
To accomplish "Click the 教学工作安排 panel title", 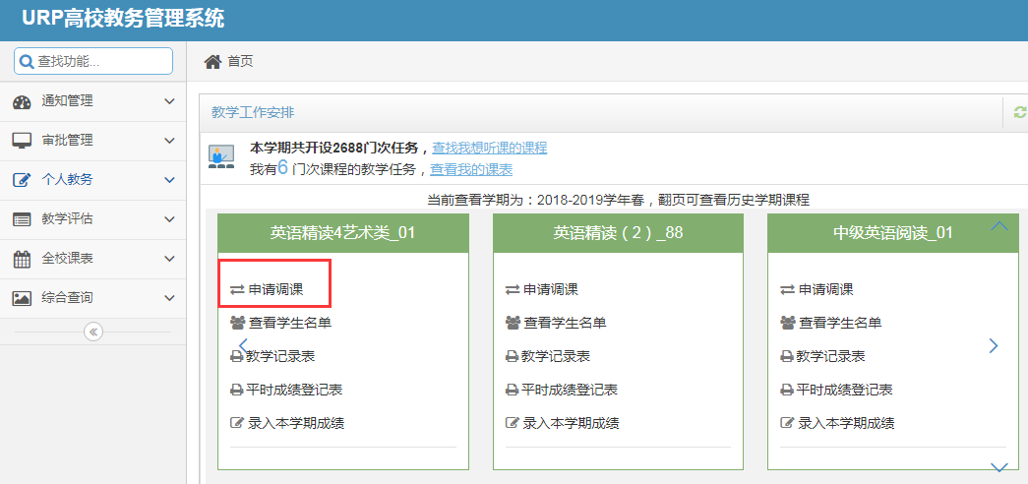I will [x=253, y=112].
